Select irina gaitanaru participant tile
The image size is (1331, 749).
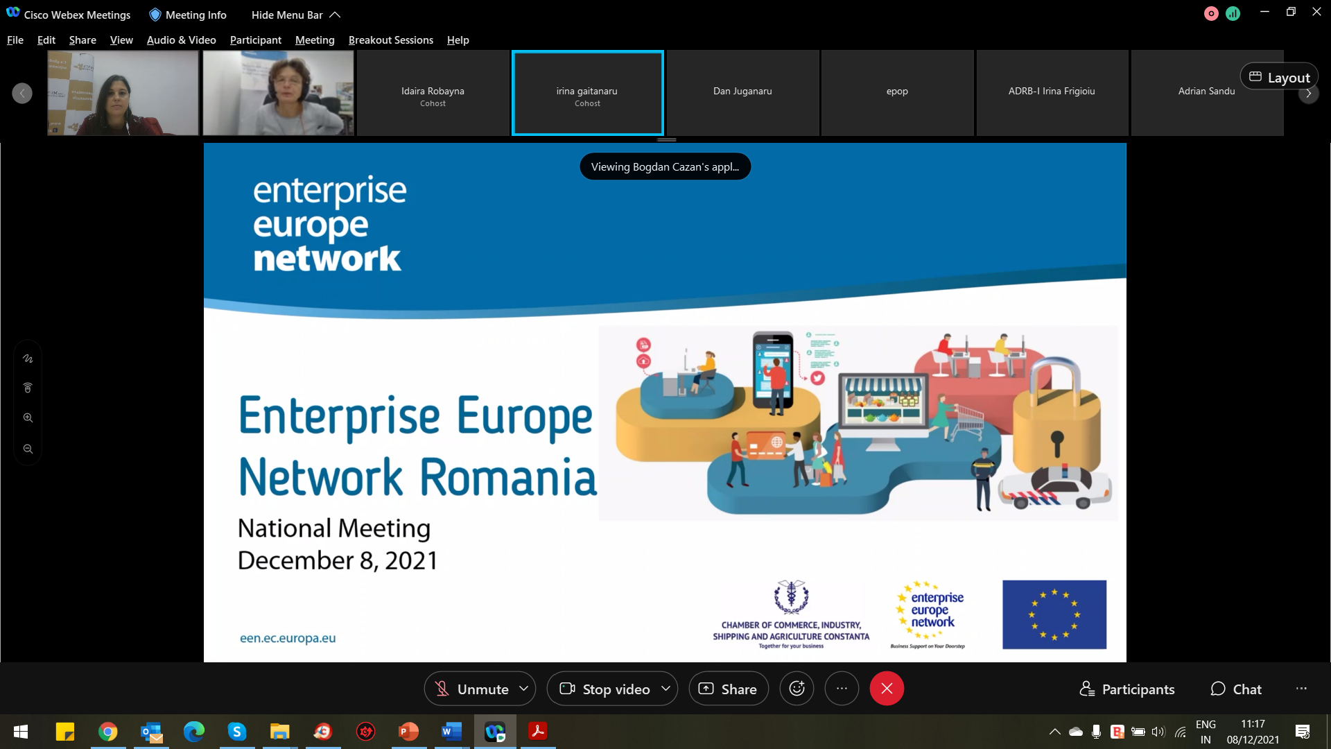coord(587,93)
